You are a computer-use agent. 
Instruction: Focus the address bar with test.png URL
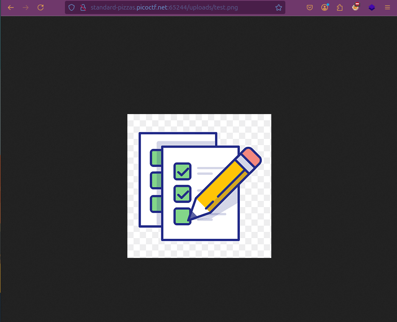click(x=174, y=7)
